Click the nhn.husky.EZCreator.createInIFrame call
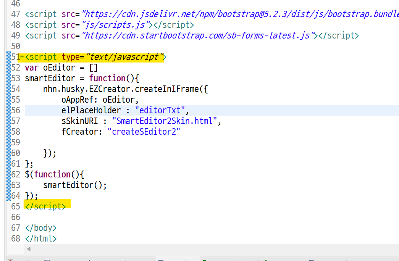 126,89
